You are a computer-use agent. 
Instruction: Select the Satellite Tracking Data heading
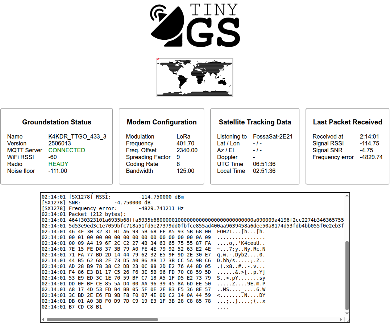(255, 122)
